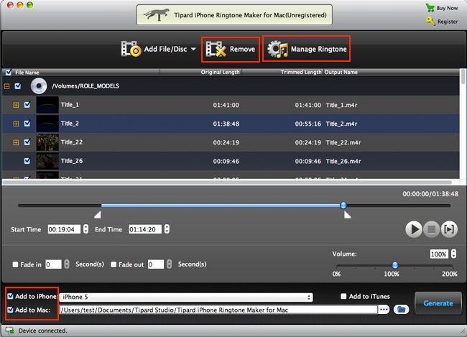The image size is (467, 337).
Task: Select the Title_1 file name
Action: 70,105
